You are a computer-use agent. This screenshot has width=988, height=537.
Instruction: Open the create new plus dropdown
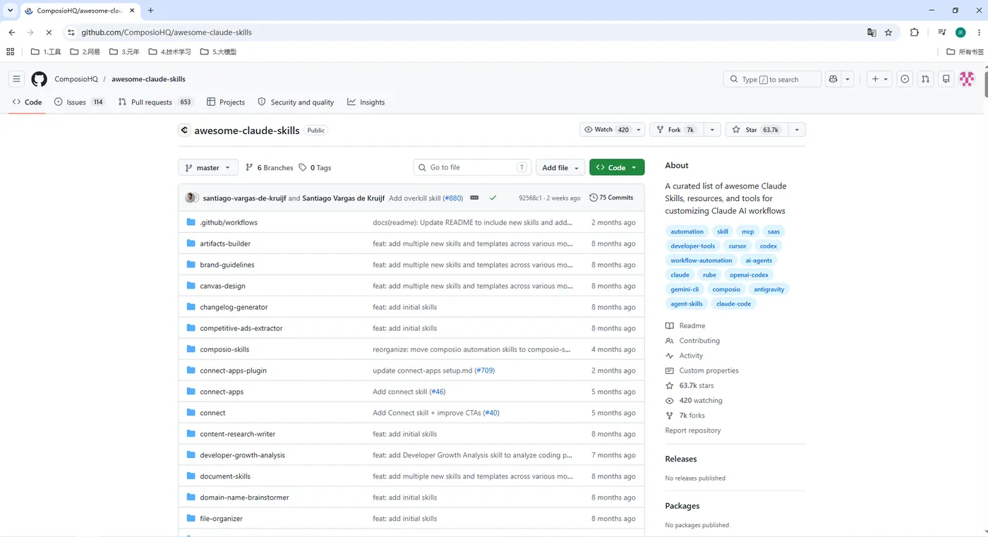coord(880,79)
